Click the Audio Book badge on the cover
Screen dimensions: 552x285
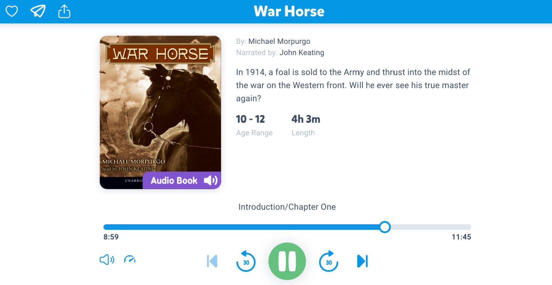tap(182, 180)
